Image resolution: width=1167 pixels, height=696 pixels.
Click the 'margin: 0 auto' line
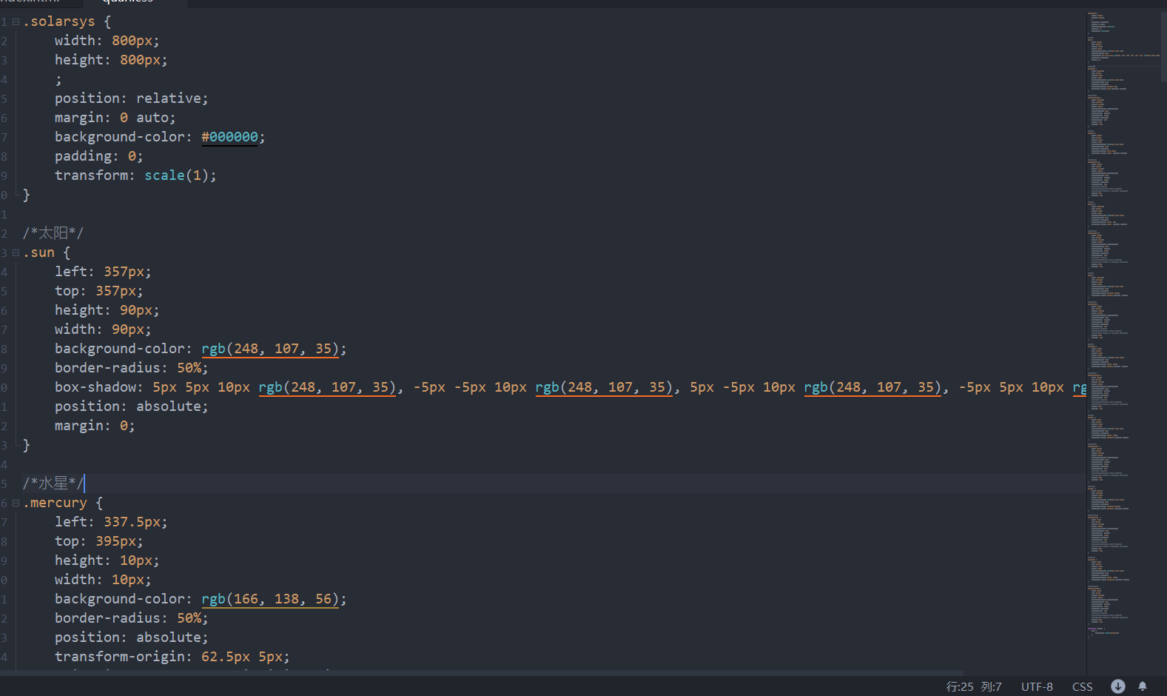[x=115, y=118]
